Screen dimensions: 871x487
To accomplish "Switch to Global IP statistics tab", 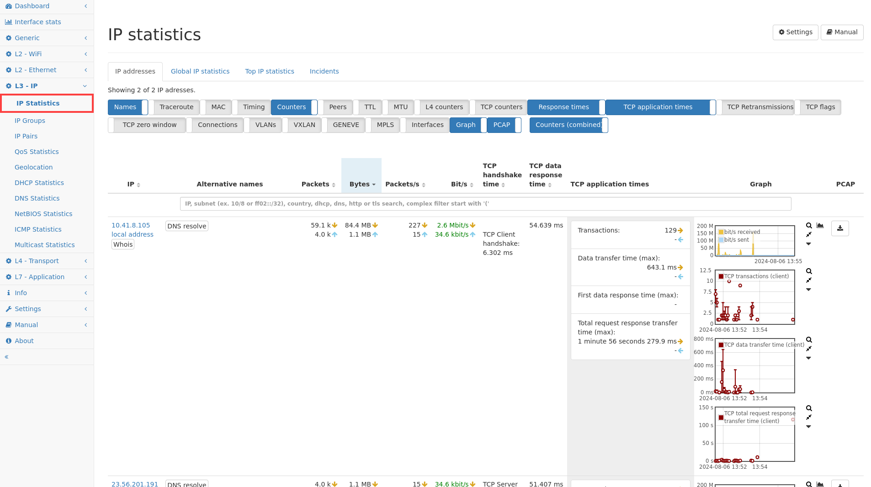I will [200, 71].
